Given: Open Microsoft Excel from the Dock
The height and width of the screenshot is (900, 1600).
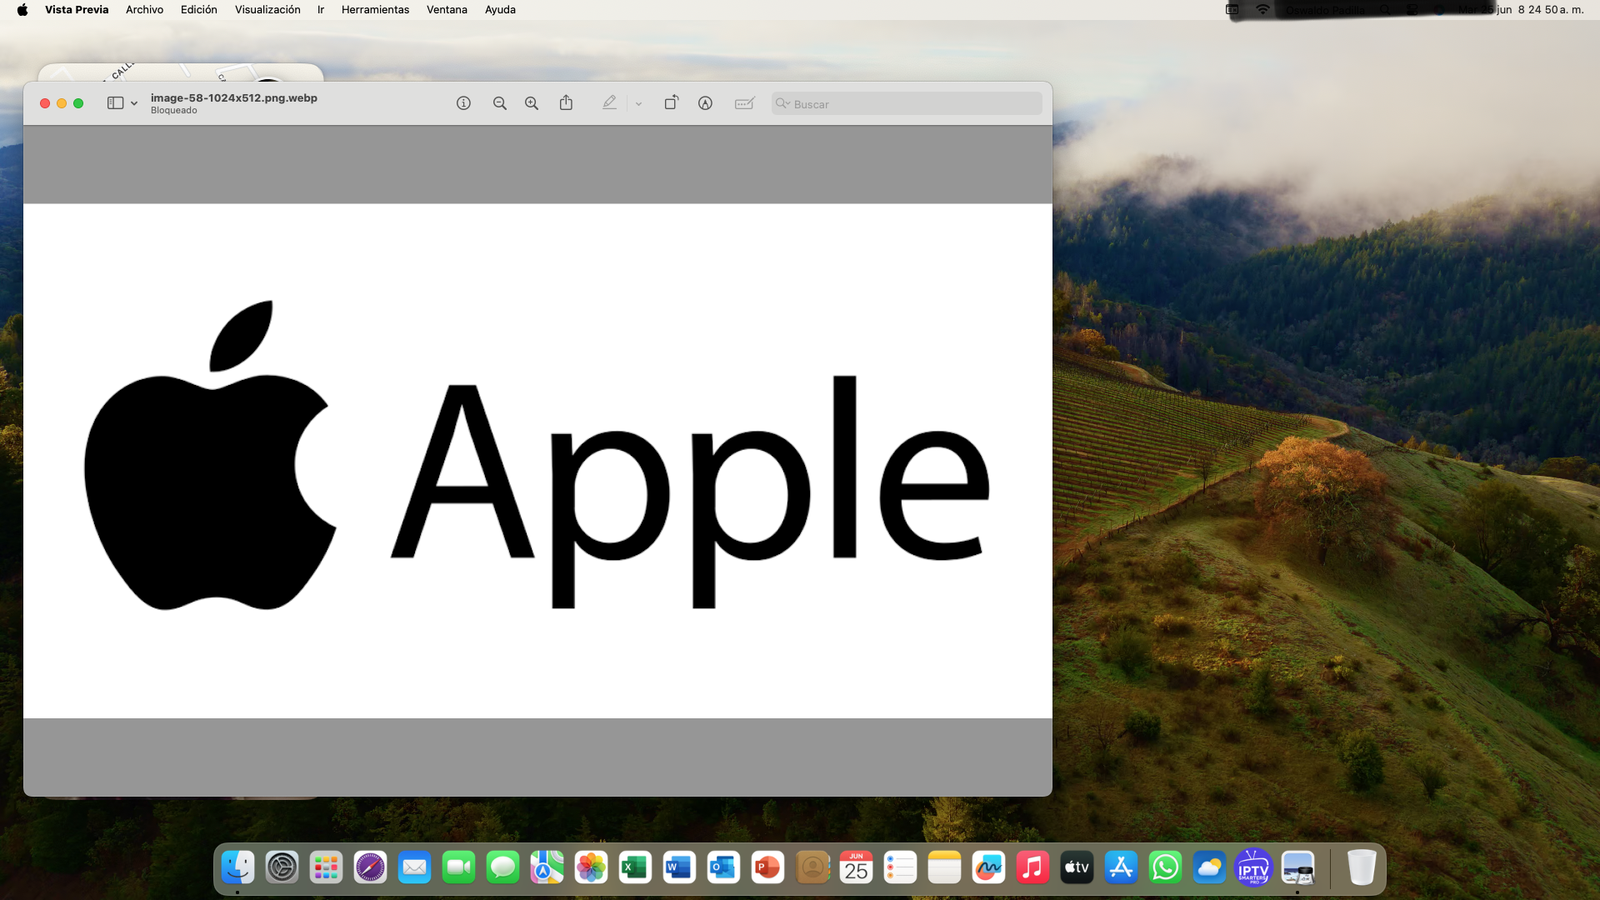Looking at the screenshot, I should click(x=635, y=867).
